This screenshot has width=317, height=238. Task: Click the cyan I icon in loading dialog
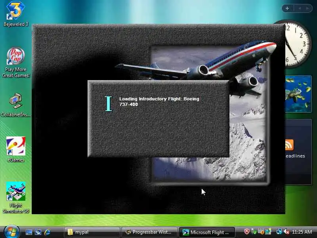pos(108,104)
